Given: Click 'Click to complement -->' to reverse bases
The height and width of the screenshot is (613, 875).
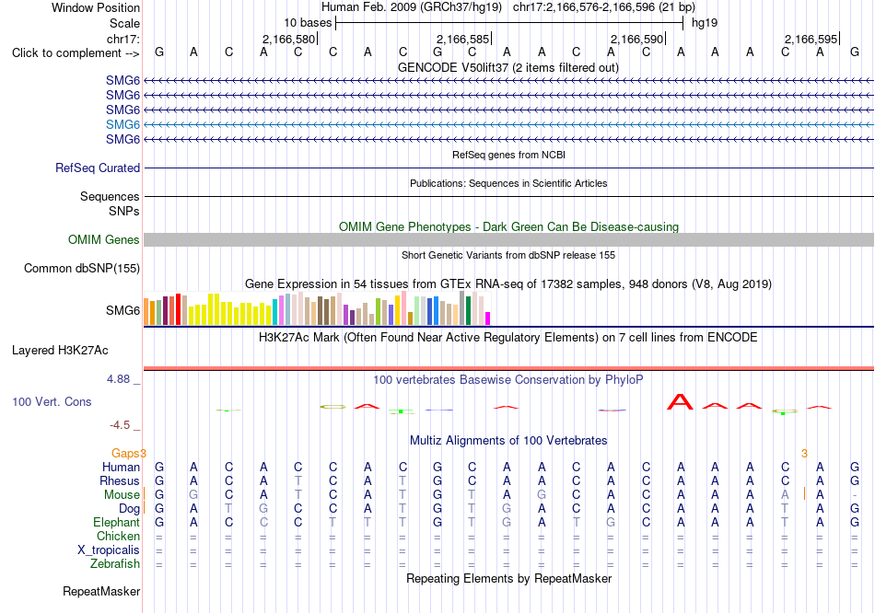Looking at the screenshot, I should (76, 53).
